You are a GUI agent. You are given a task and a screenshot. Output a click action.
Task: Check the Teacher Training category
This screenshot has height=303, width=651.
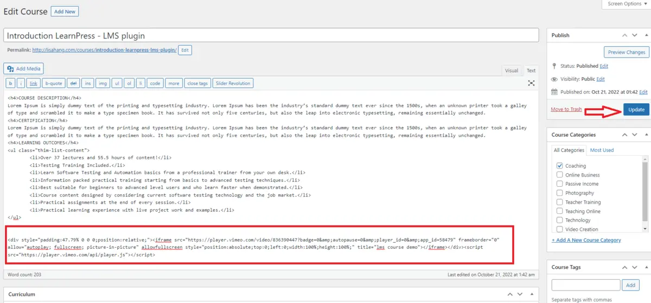559,201
